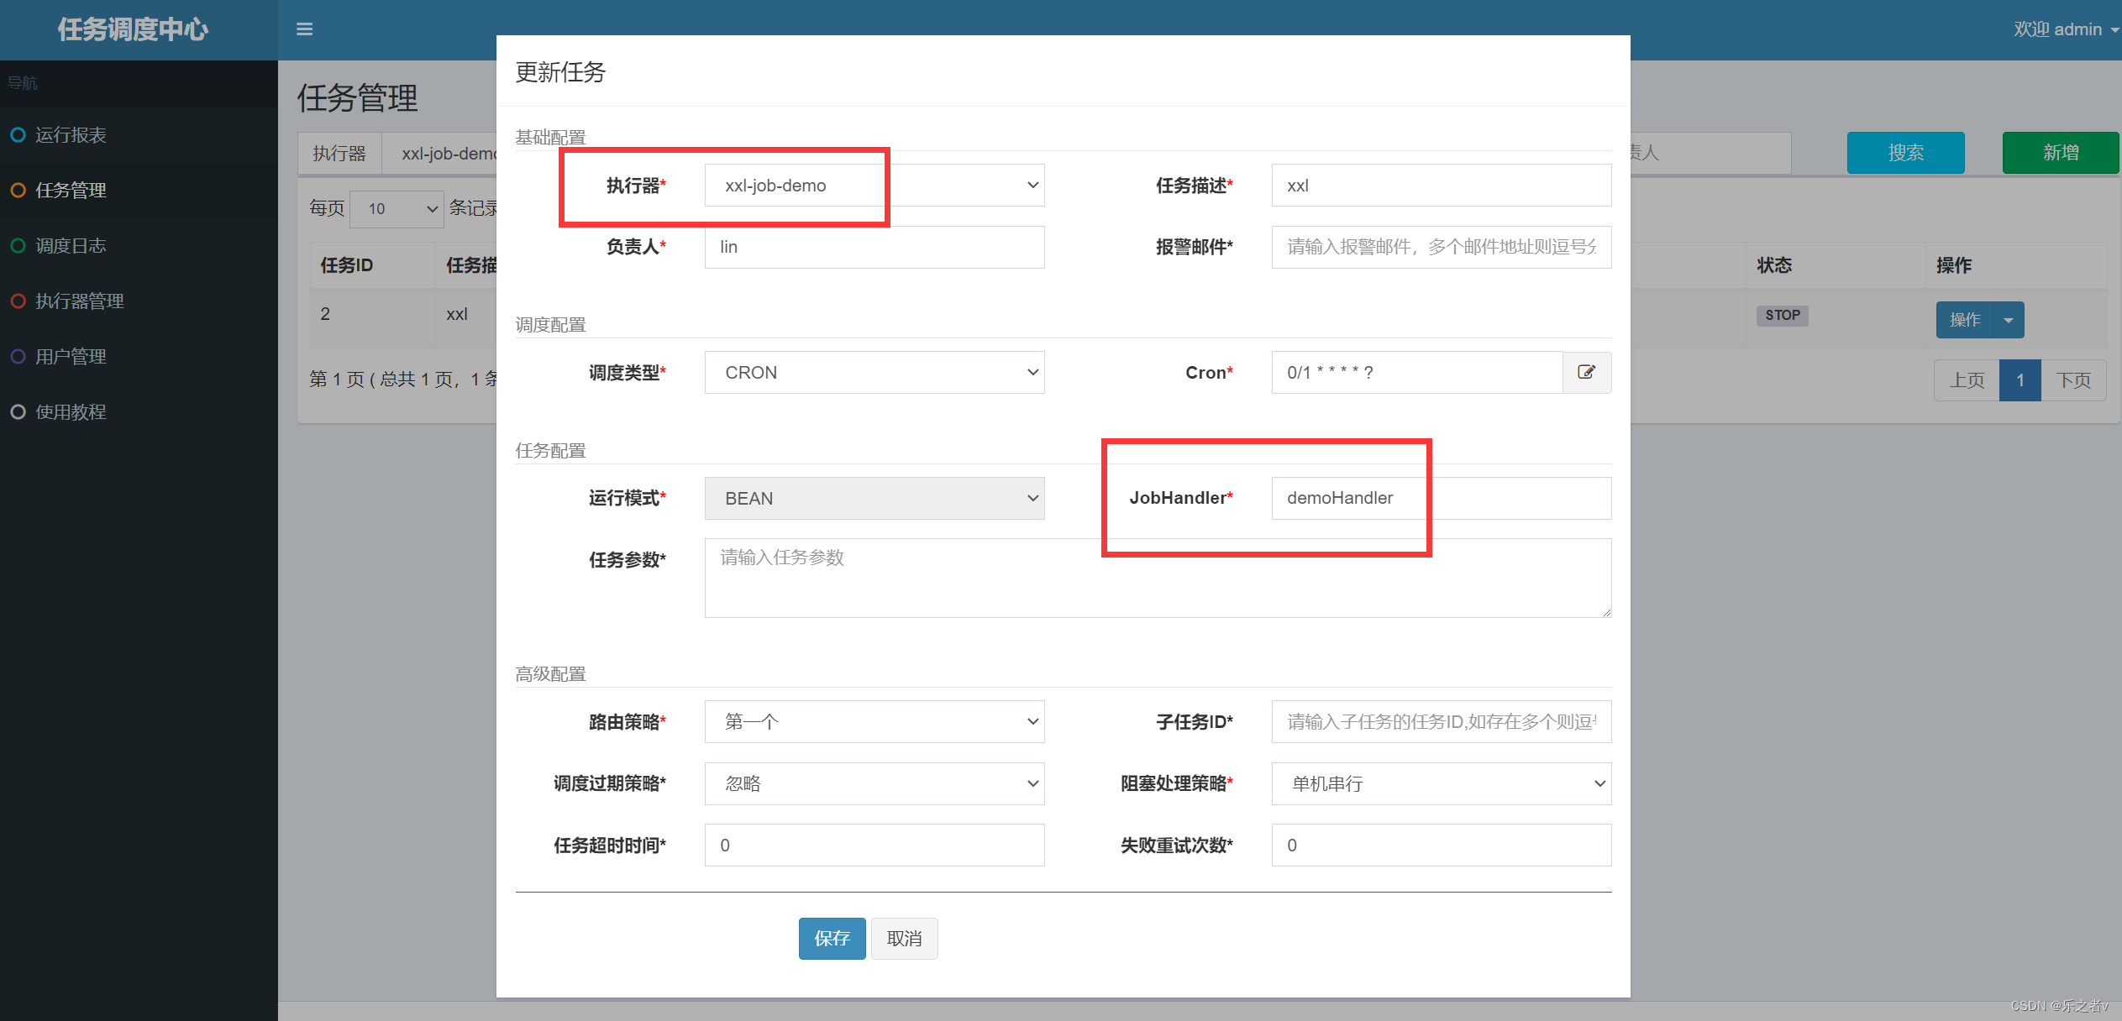Click the 运行报表 circle icon in sidebar

18,134
